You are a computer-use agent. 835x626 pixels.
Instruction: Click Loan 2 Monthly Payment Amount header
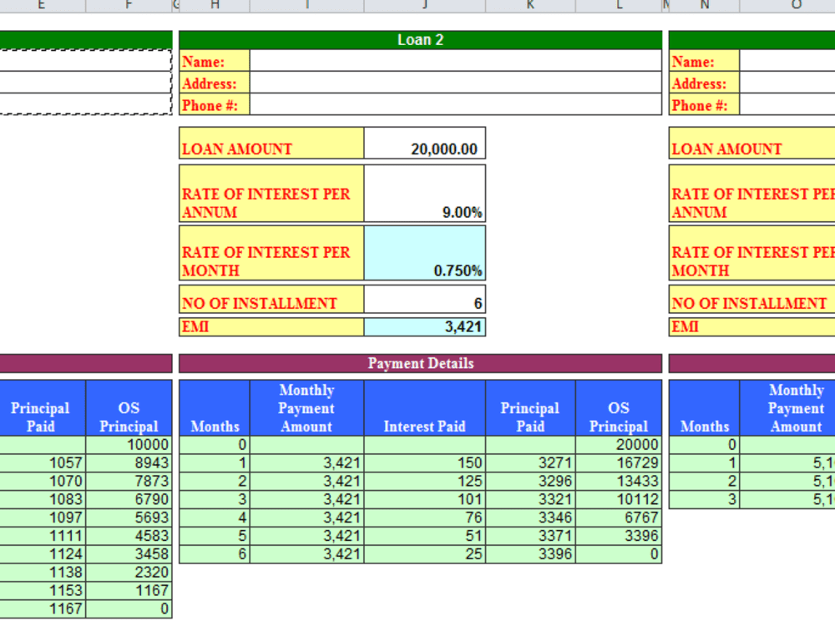point(307,408)
